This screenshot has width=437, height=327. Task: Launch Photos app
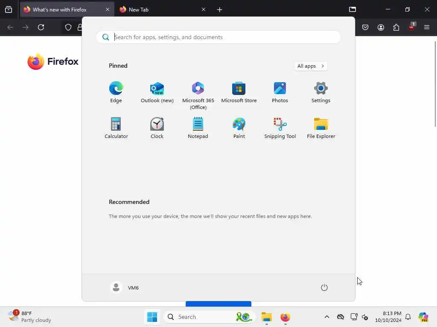click(280, 92)
